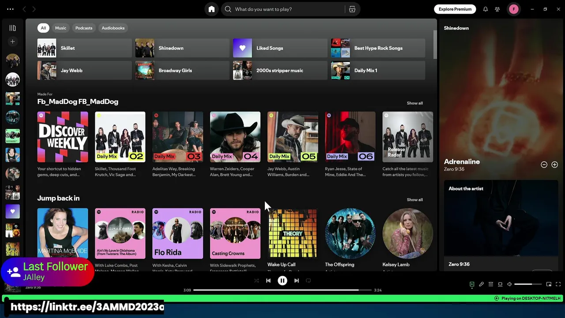Open the Daily Mix 03 card
The height and width of the screenshot is (318, 565).
(x=177, y=144)
